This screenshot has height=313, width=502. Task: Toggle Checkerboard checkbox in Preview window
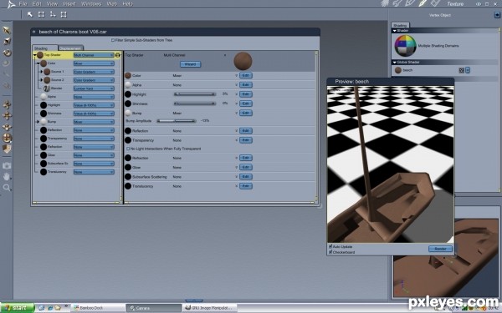(330, 252)
